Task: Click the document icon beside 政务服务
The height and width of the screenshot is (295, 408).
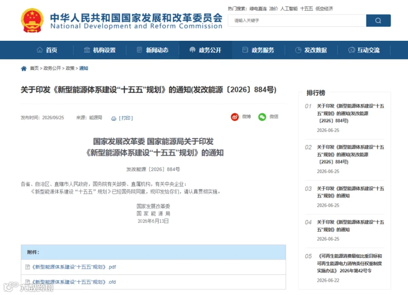Action: (x=245, y=50)
